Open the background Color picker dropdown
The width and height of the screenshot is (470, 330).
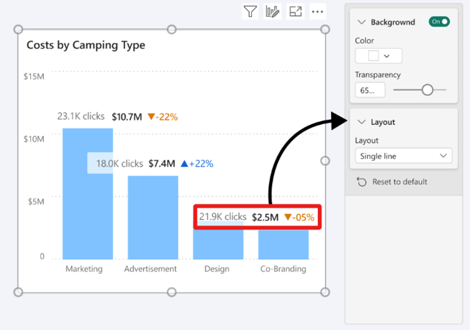pyautogui.click(x=378, y=55)
